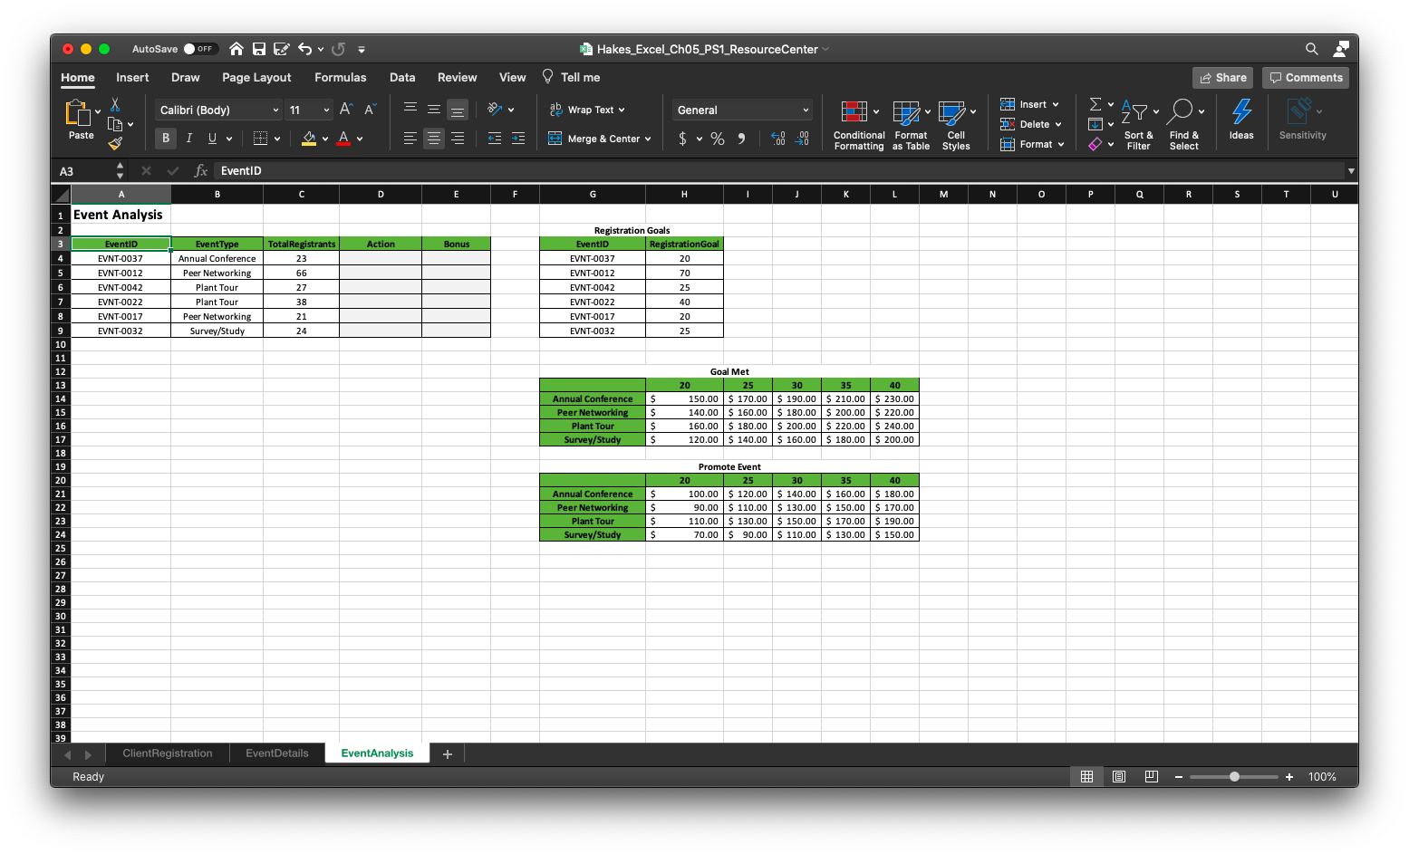Expand Merge & Center dropdown arrow
Image resolution: width=1409 pixels, height=854 pixels.
point(648,139)
